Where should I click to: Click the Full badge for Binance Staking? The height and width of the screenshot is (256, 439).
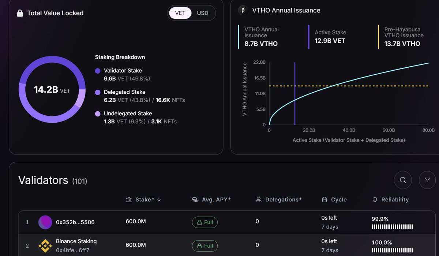pos(205,246)
